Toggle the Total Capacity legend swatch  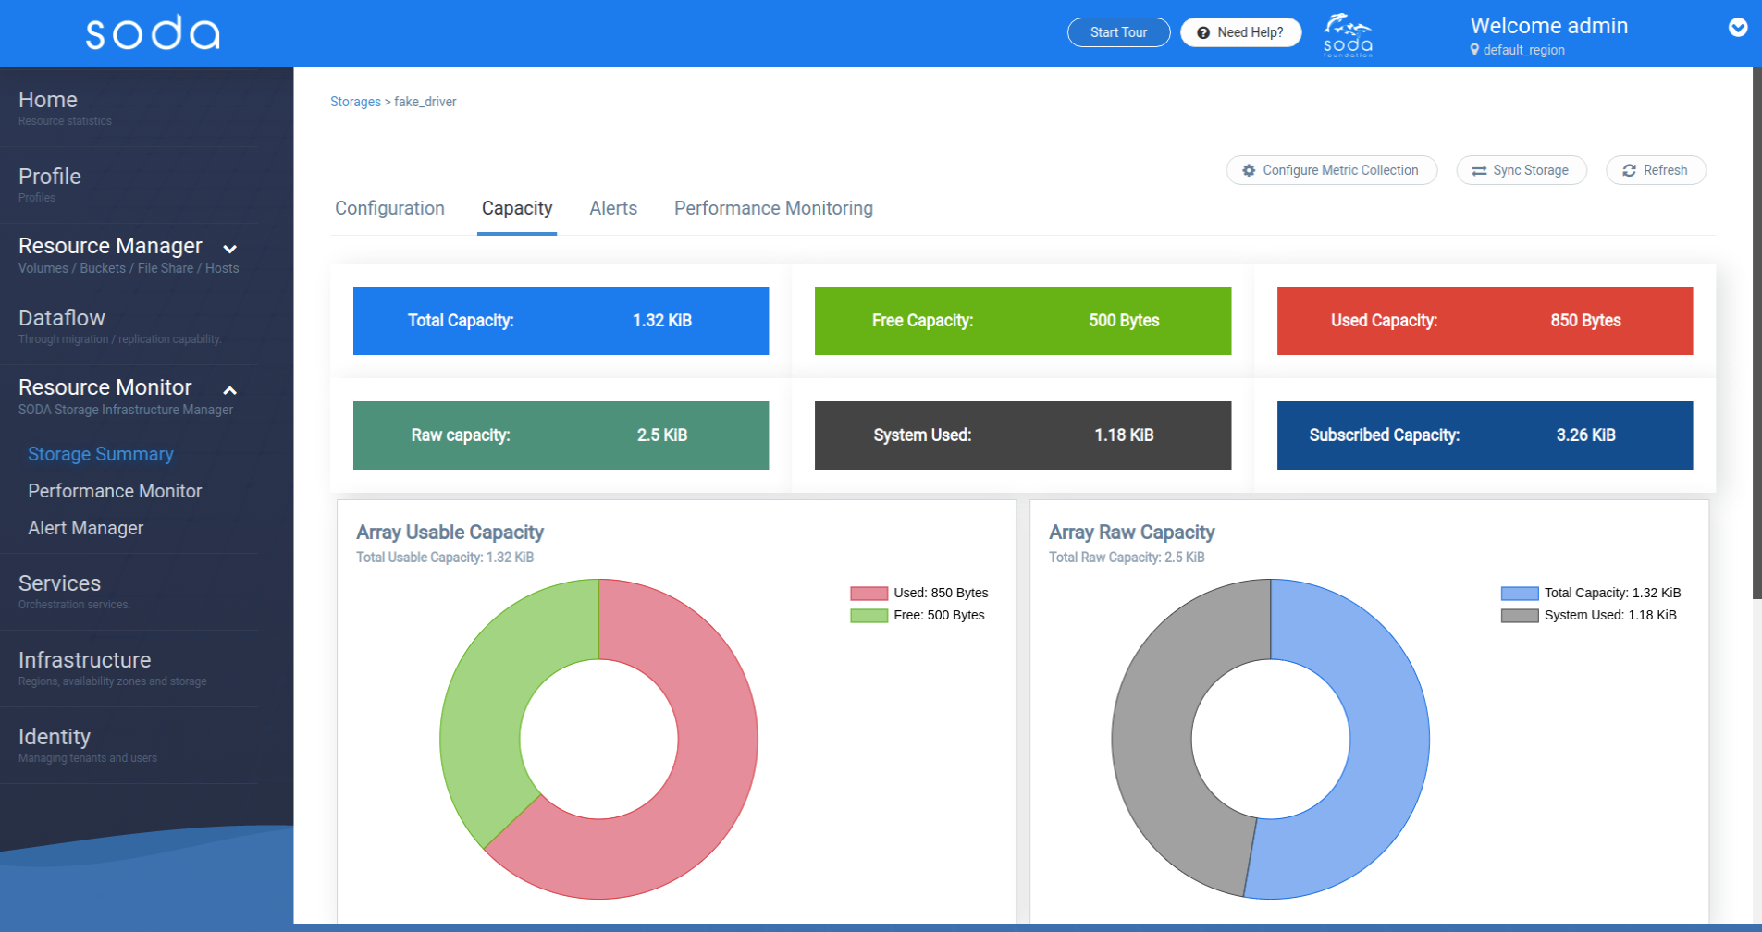(1519, 593)
